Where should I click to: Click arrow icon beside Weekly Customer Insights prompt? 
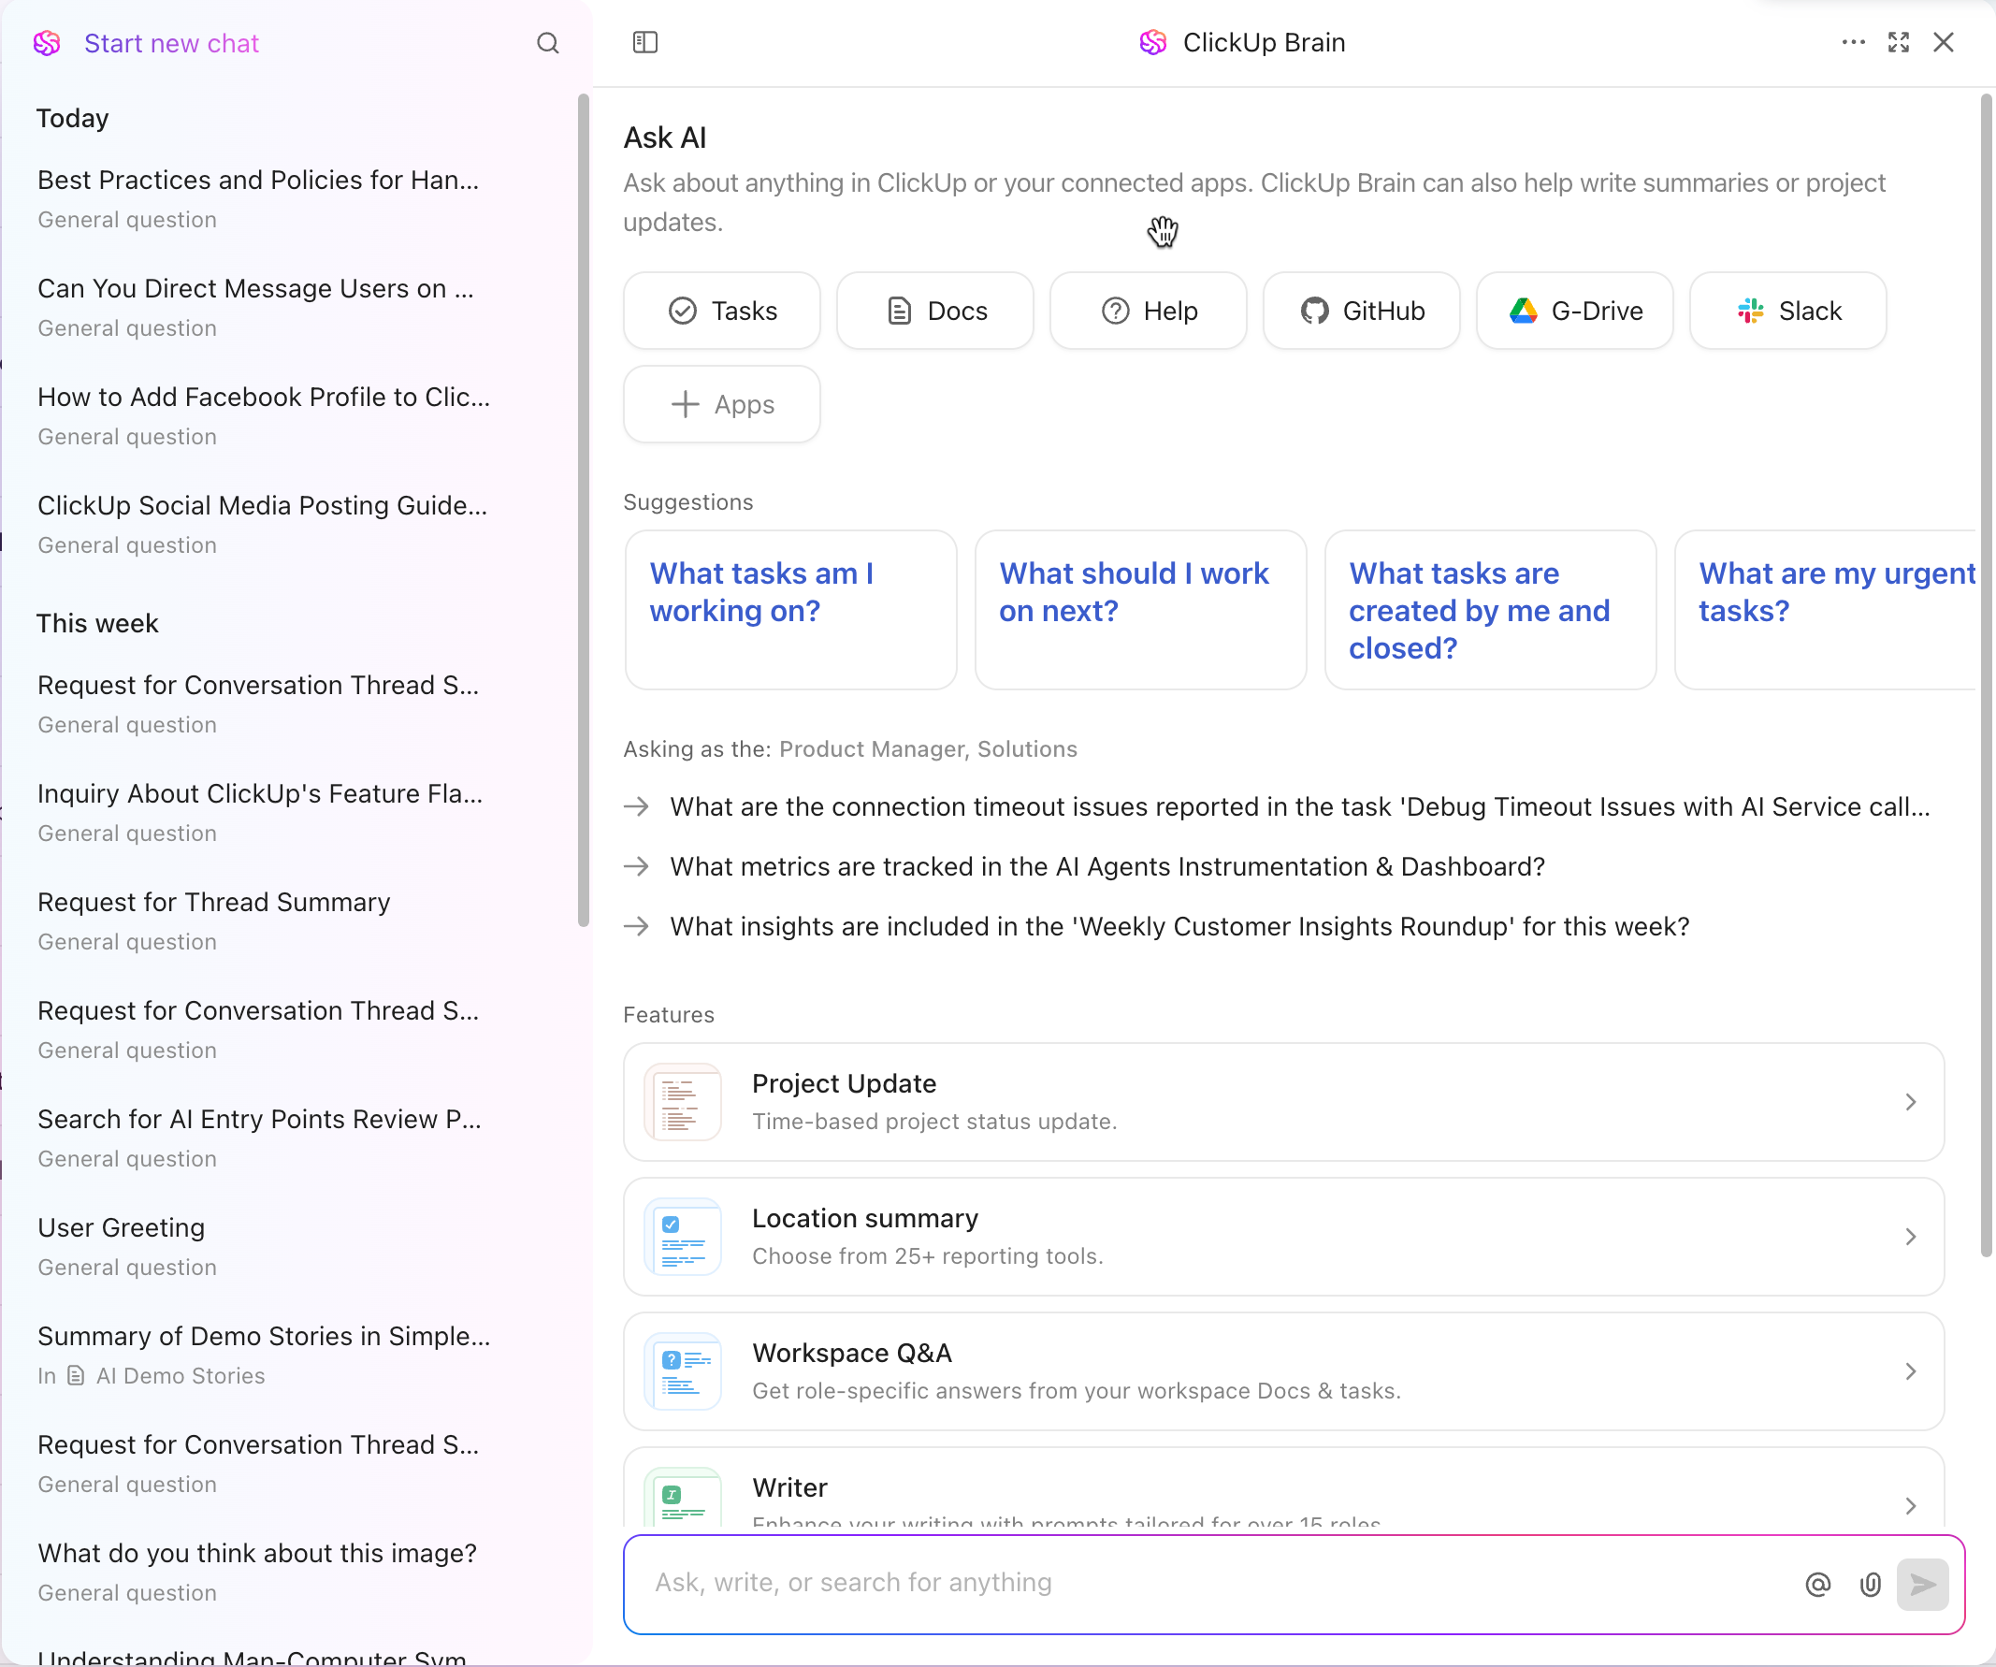[637, 927]
